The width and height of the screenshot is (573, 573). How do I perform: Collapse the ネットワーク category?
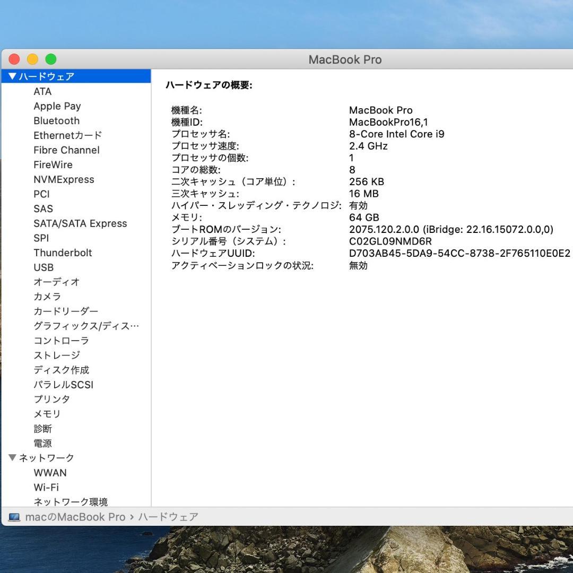point(12,457)
